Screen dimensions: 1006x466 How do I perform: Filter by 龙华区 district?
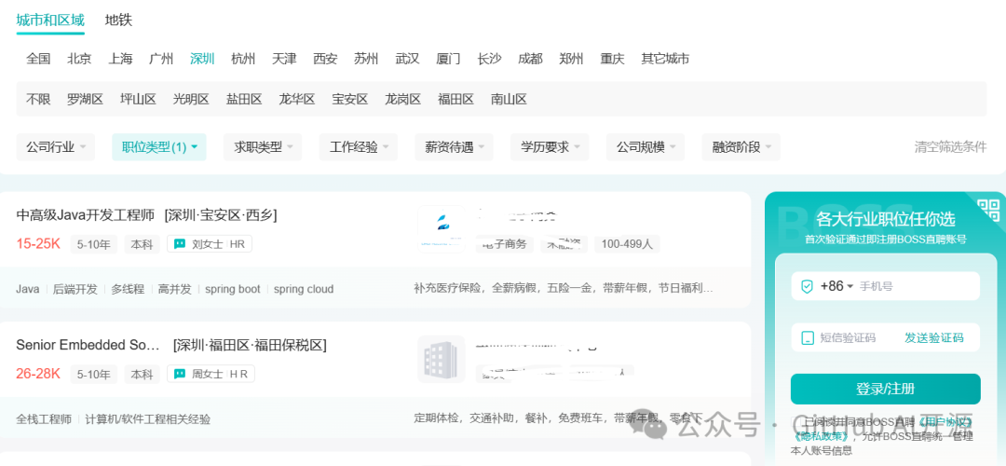point(297,100)
